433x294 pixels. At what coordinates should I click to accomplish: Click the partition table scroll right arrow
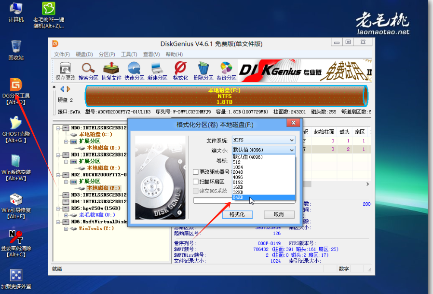[367, 184]
